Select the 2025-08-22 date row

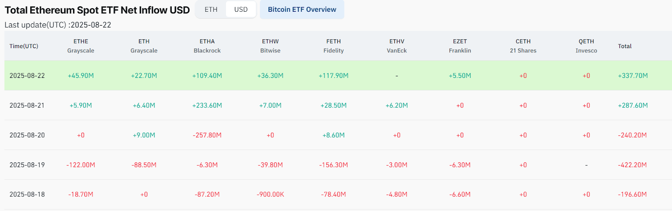338,76
